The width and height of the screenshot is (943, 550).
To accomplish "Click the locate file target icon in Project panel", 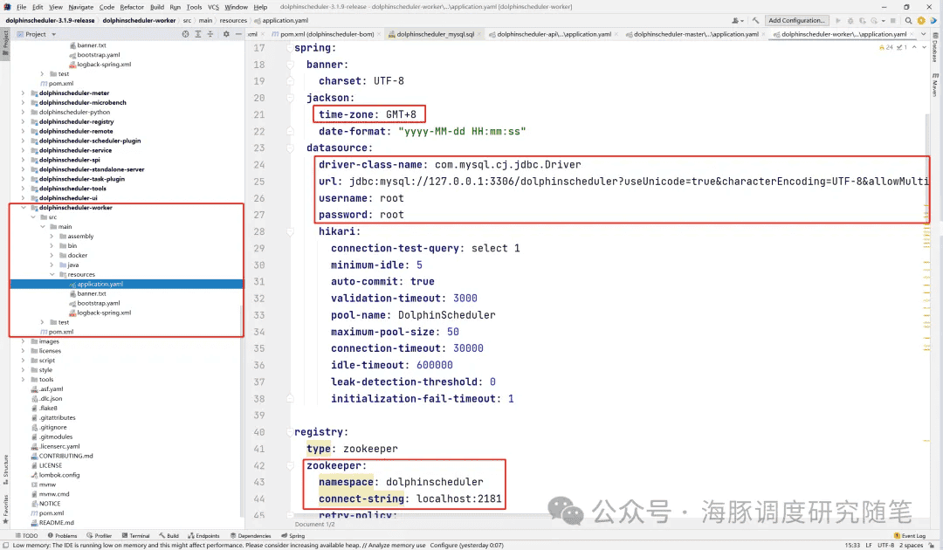I will tap(185, 34).
